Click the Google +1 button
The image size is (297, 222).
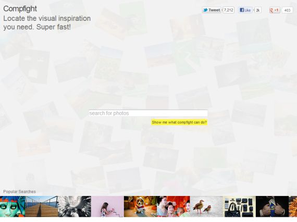click(275, 10)
